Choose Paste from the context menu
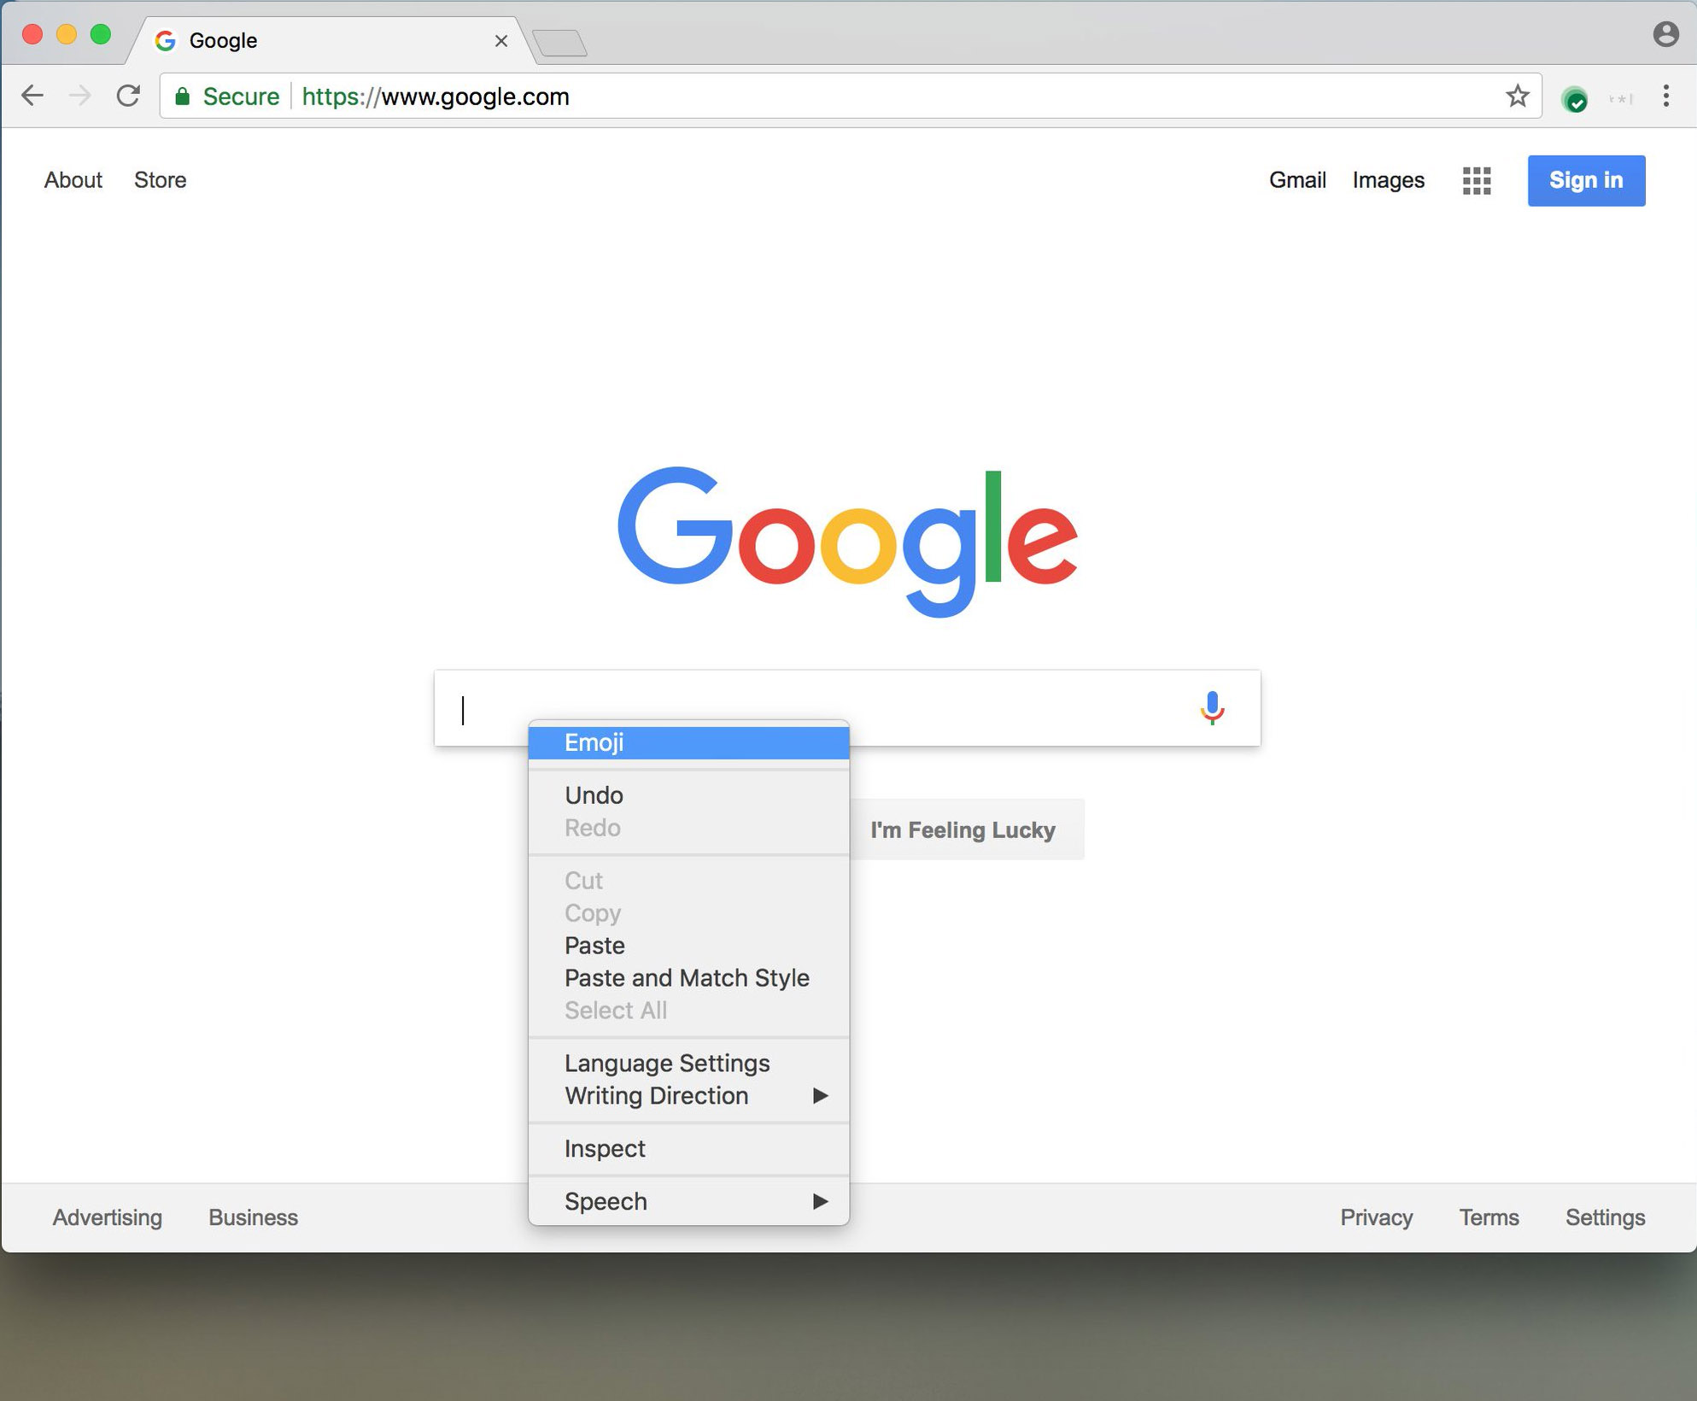The image size is (1697, 1401). coord(688,946)
